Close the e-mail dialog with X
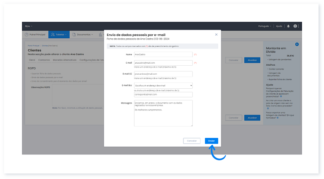324x179 pixels. pyautogui.click(x=216, y=35)
